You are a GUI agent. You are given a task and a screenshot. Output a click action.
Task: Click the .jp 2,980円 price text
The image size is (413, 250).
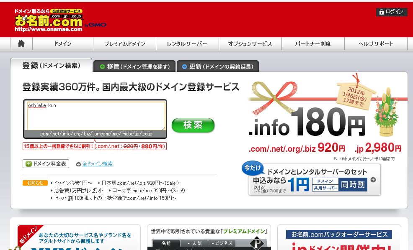378,148
